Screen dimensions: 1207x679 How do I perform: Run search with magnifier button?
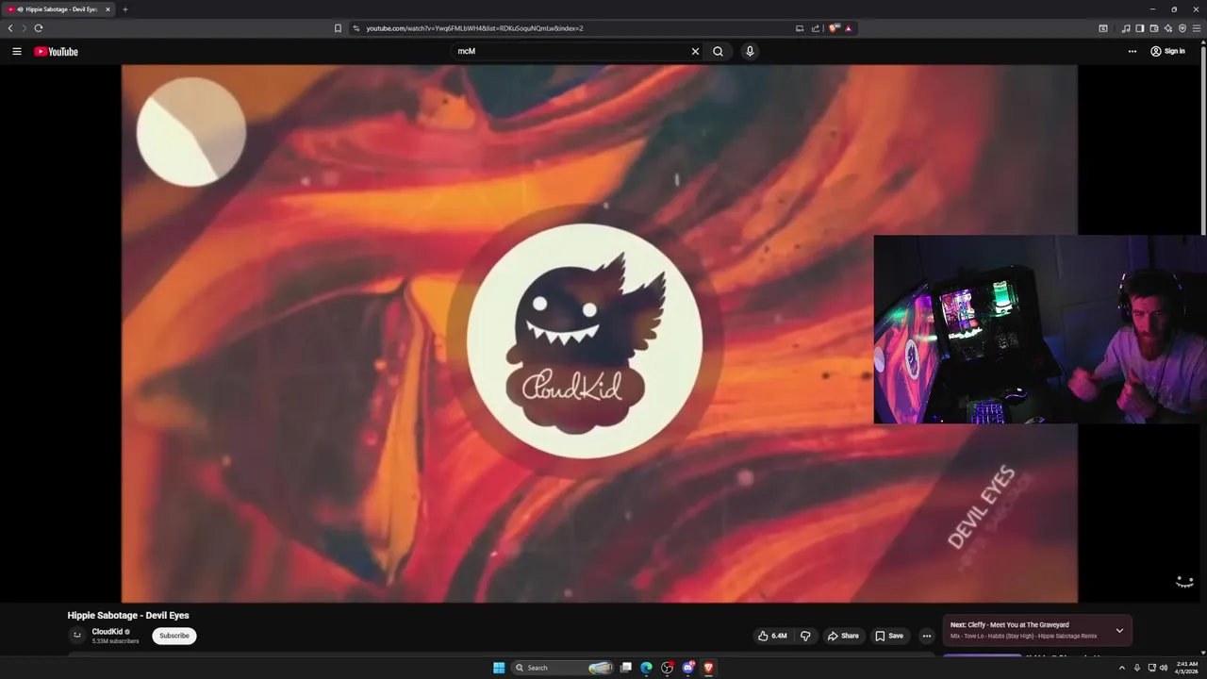(x=718, y=51)
